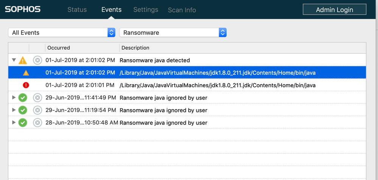Dismiss the Ransomware java detected event
The image size is (378, 180).
pos(37,60)
